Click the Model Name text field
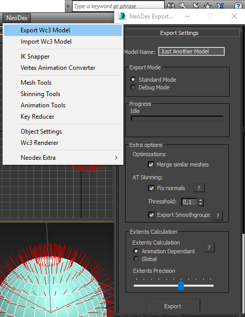 click(191, 51)
